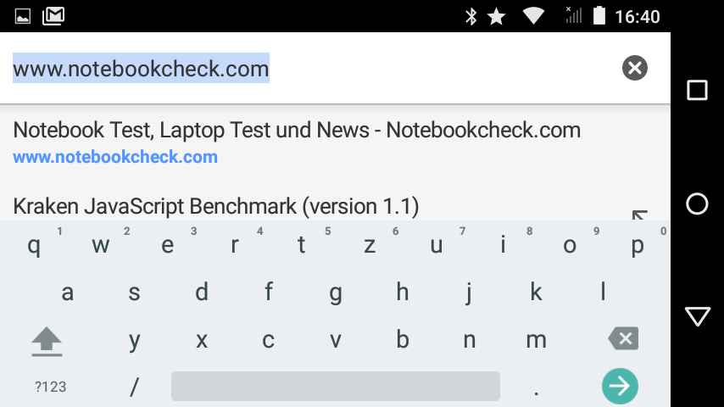Open the Notebook Test, Laptop Test und News suggestion
The height and width of the screenshot is (407, 724).
(x=335, y=142)
